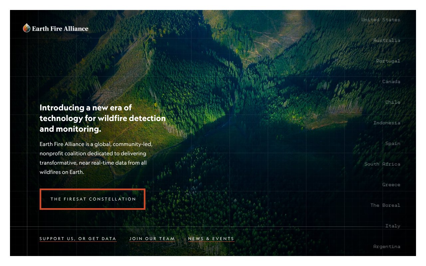Open The FireSat Constellation button

[93, 199]
